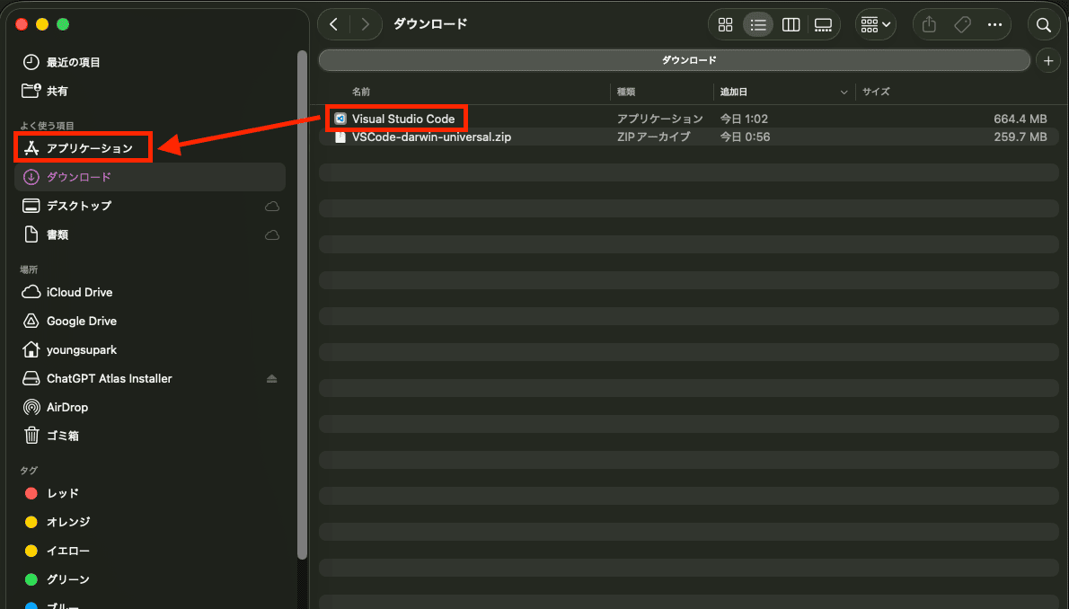Click AirDrop in the sidebar
This screenshot has width=1069, height=609.
coord(67,407)
